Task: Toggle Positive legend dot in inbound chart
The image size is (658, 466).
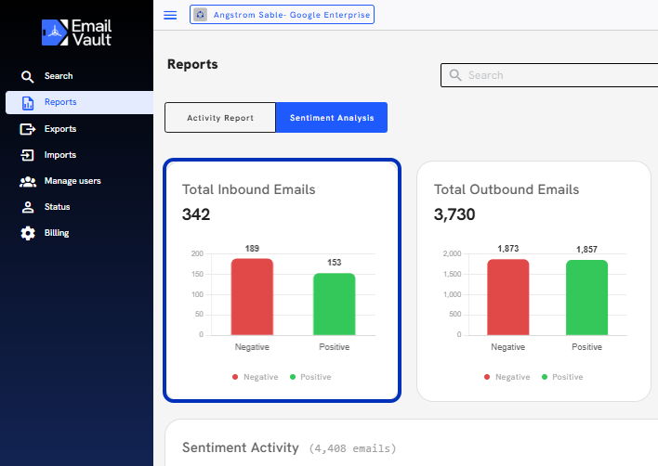Action: [293, 377]
